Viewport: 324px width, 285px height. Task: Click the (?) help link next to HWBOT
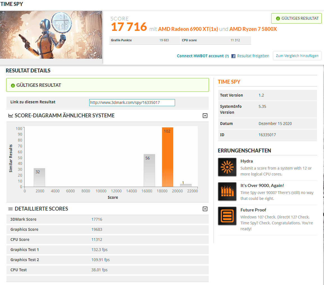[x=227, y=56]
